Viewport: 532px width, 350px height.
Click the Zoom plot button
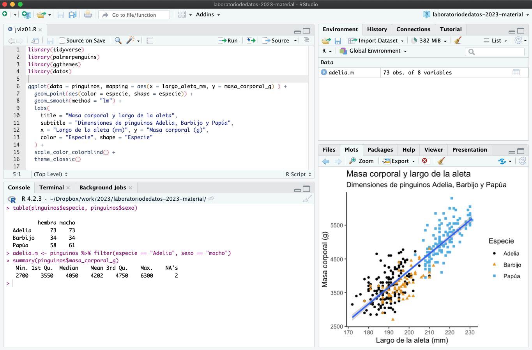click(x=361, y=161)
